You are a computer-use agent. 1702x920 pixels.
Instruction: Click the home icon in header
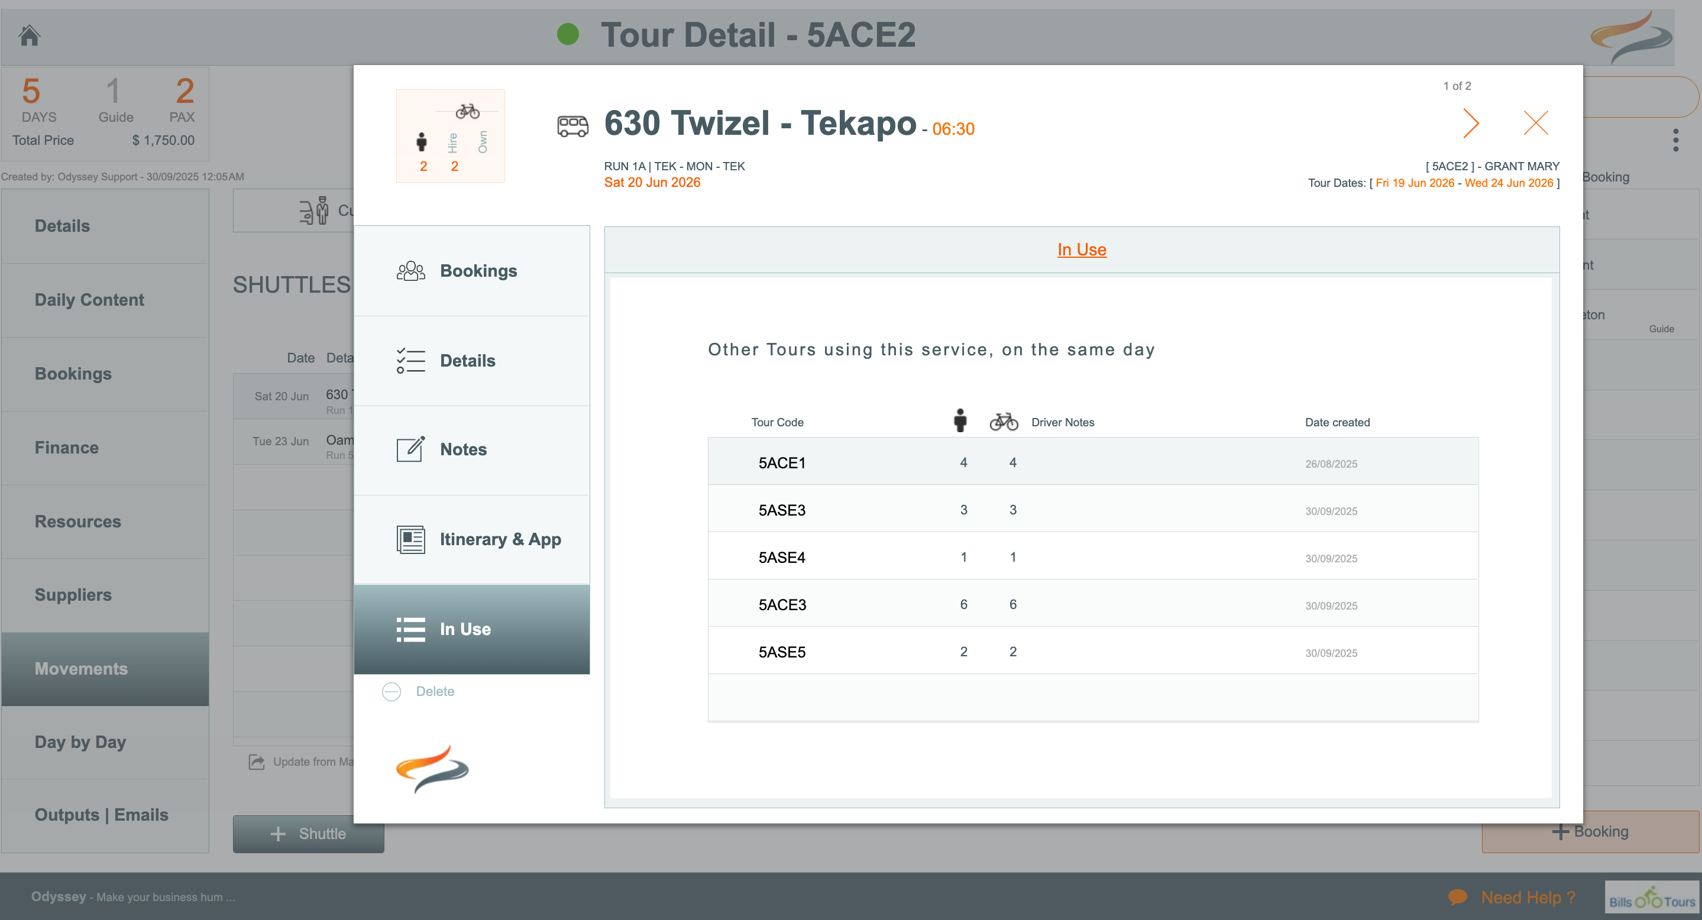pos(29,35)
